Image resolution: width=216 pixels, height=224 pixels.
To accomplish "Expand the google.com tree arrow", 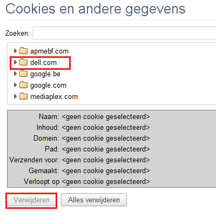I will pos(15,85).
